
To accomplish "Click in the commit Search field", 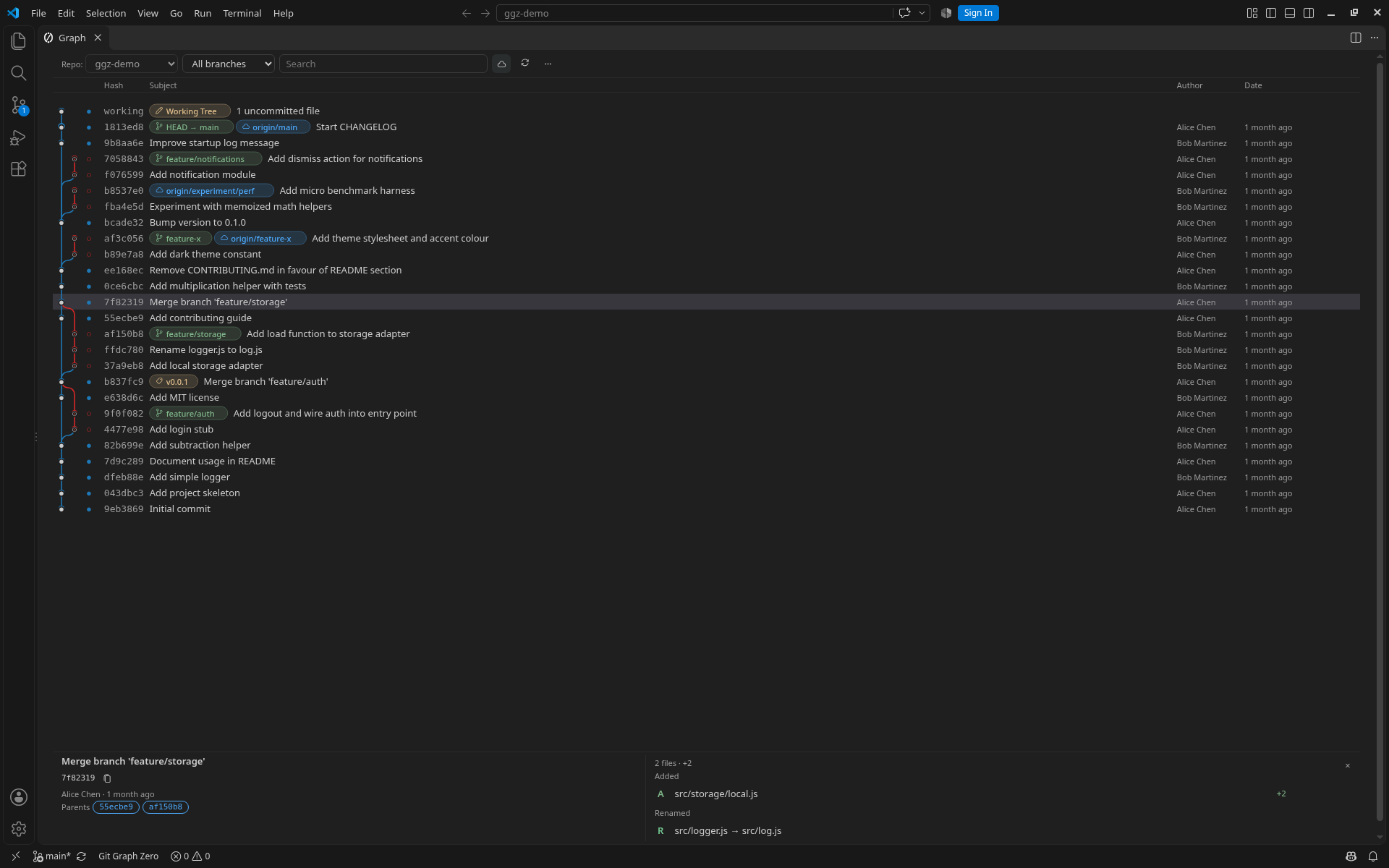I will pos(383,64).
